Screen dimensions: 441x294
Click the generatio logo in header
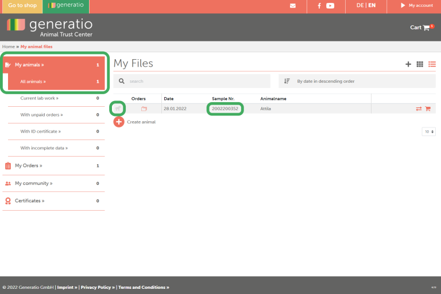pyautogui.click(x=50, y=28)
